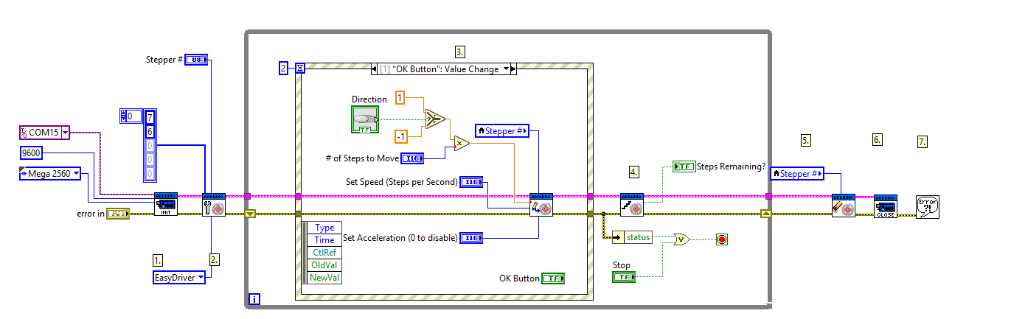Select the NewVal event data node item

tap(324, 277)
